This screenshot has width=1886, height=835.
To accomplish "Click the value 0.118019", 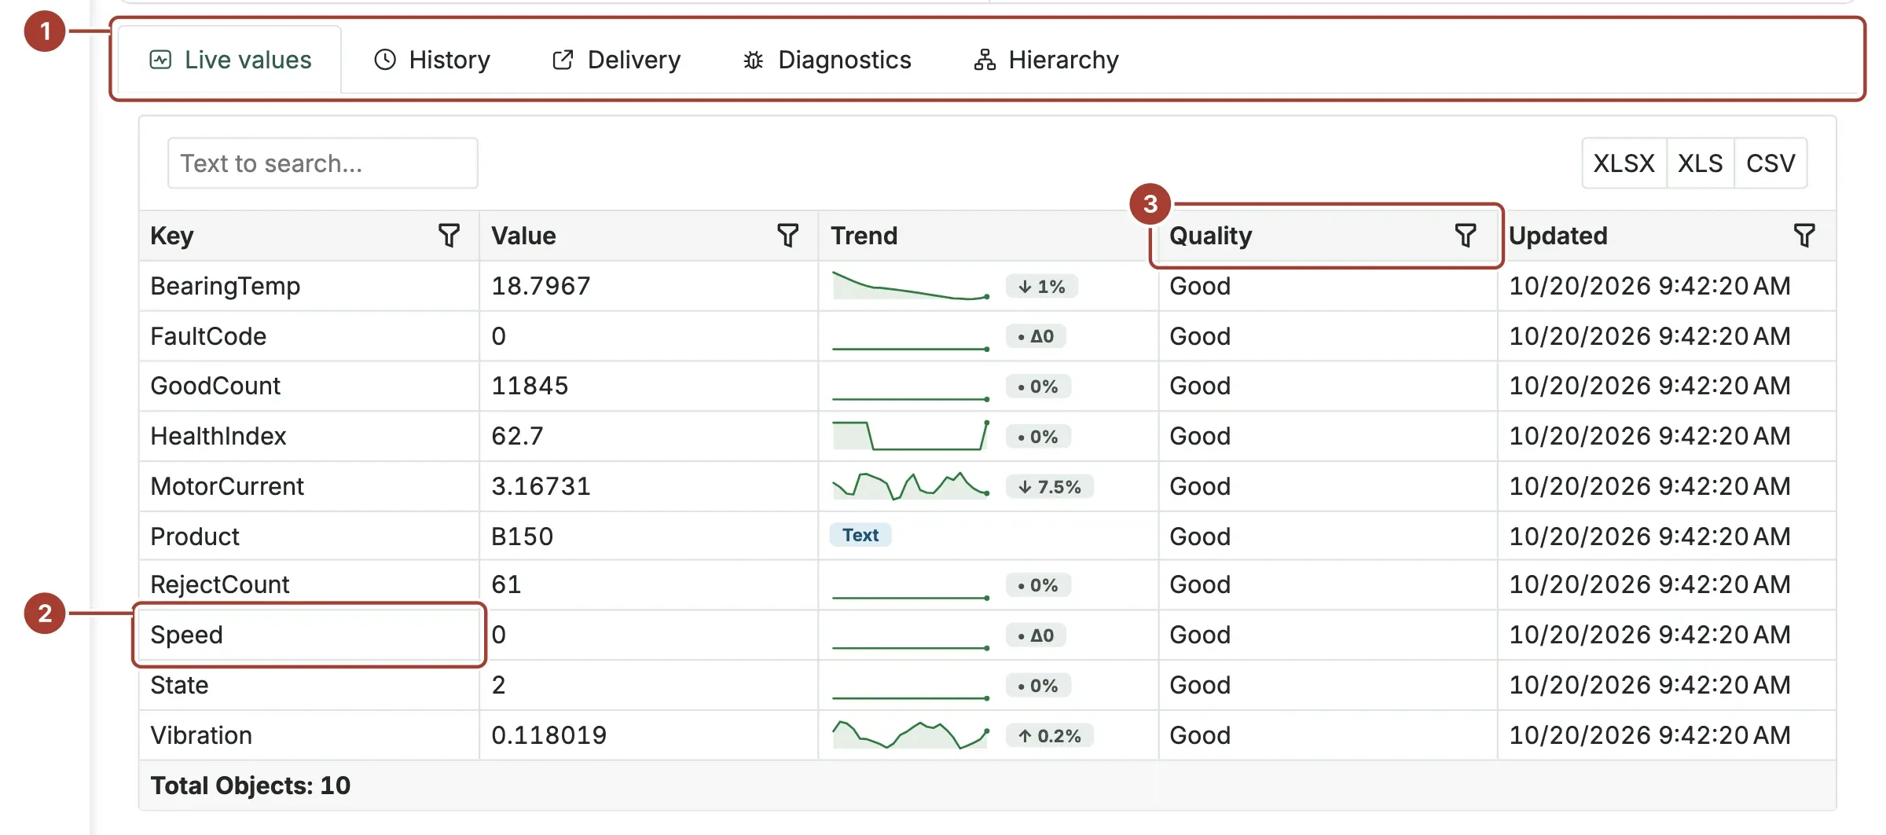I will click(x=549, y=735).
